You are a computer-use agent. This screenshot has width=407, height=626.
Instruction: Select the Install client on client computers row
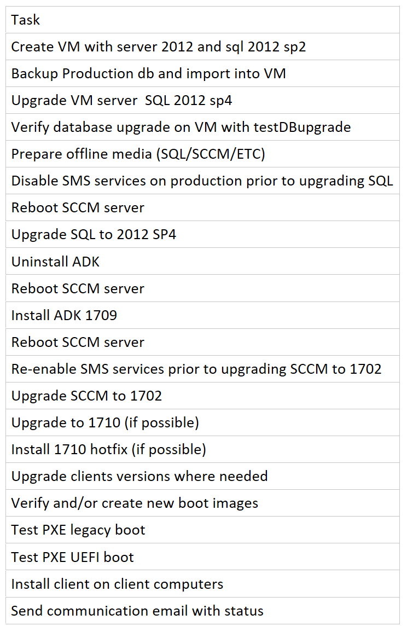pos(202,583)
